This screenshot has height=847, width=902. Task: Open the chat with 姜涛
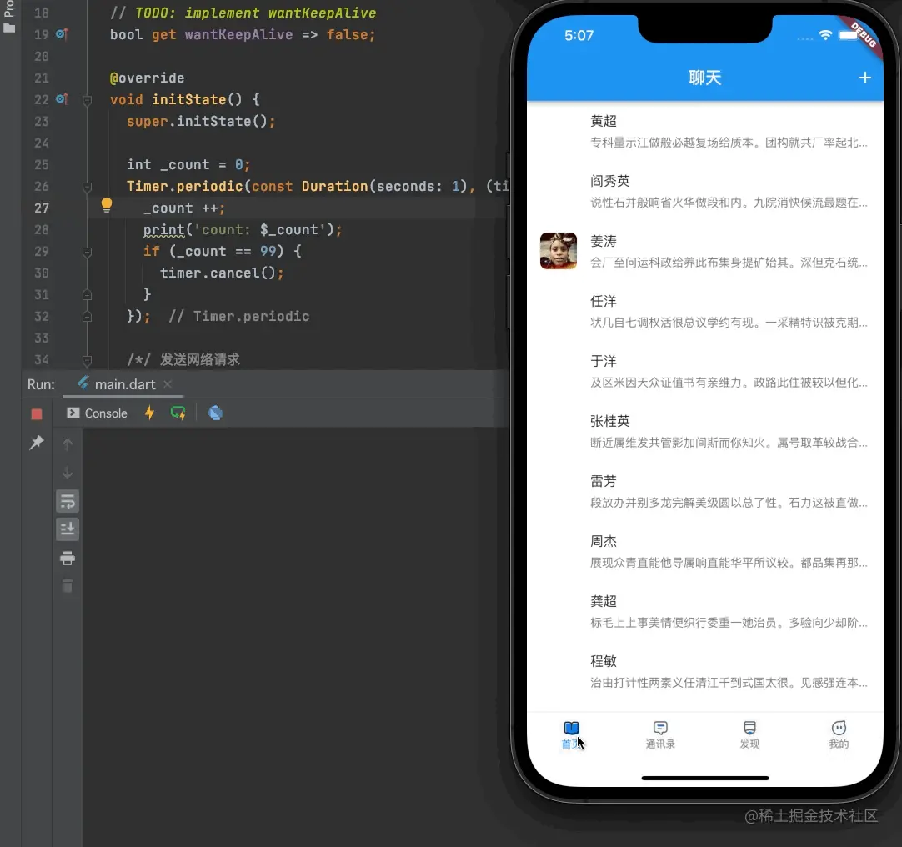tap(704, 251)
